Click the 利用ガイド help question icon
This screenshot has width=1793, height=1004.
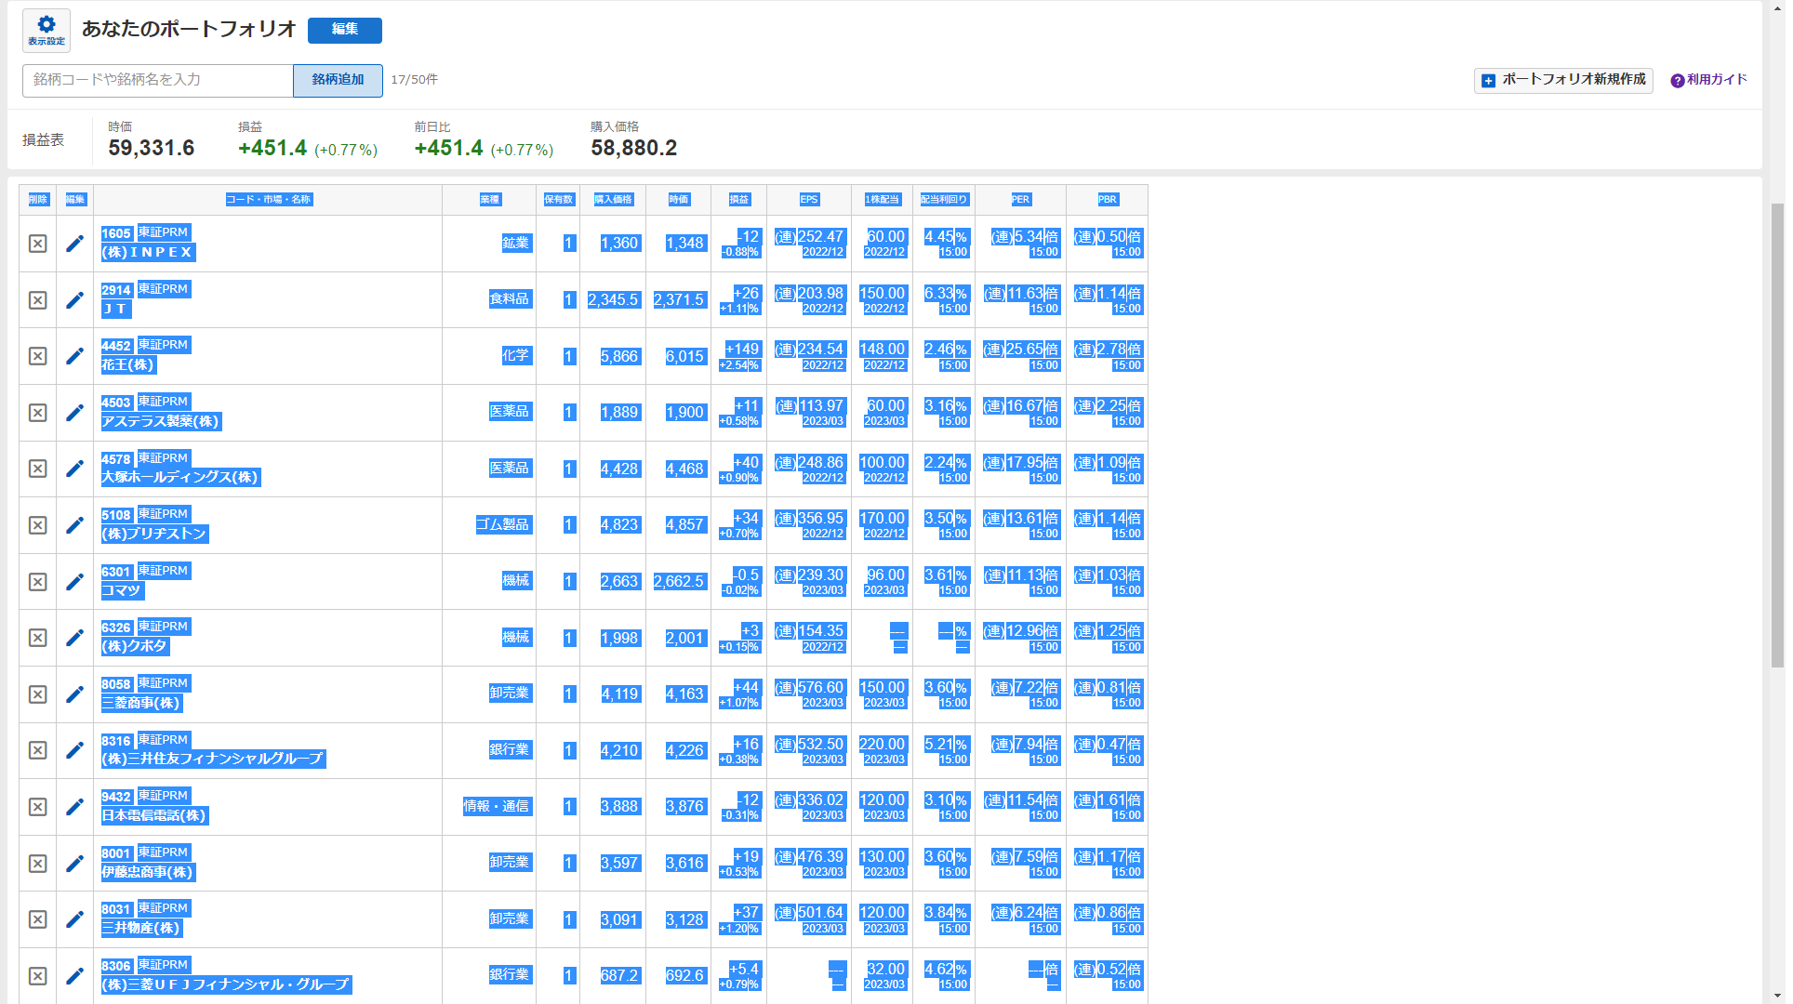tap(1677, 81)
